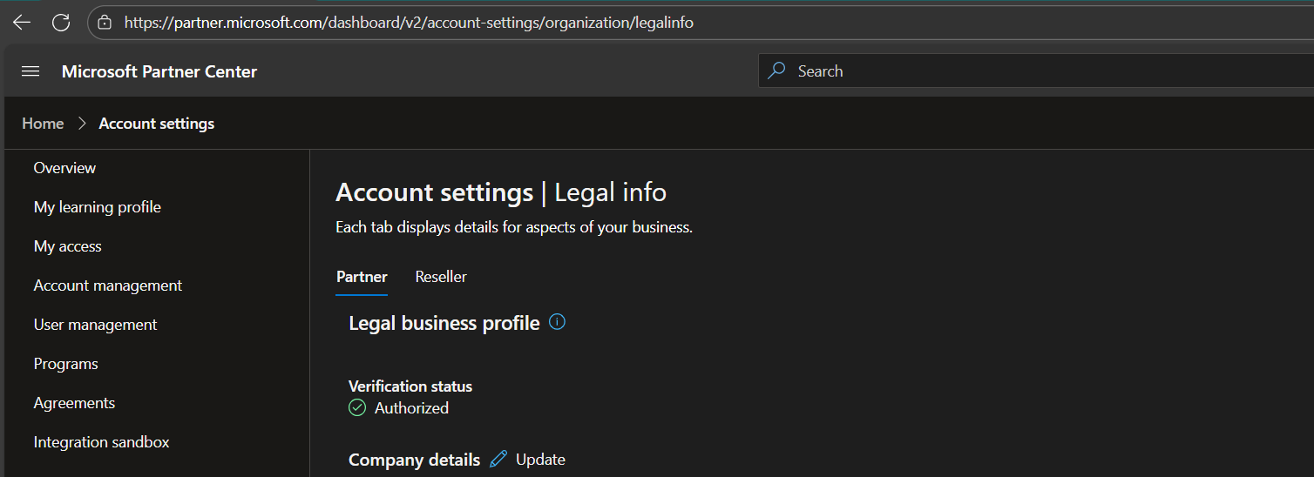The image size is (1314, 477).
Task: Reload the page with refresh icon
Action: 61,23
